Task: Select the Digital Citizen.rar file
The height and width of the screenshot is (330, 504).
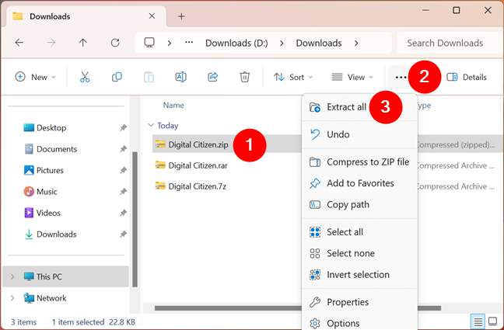Action: [x=197, y=165]
